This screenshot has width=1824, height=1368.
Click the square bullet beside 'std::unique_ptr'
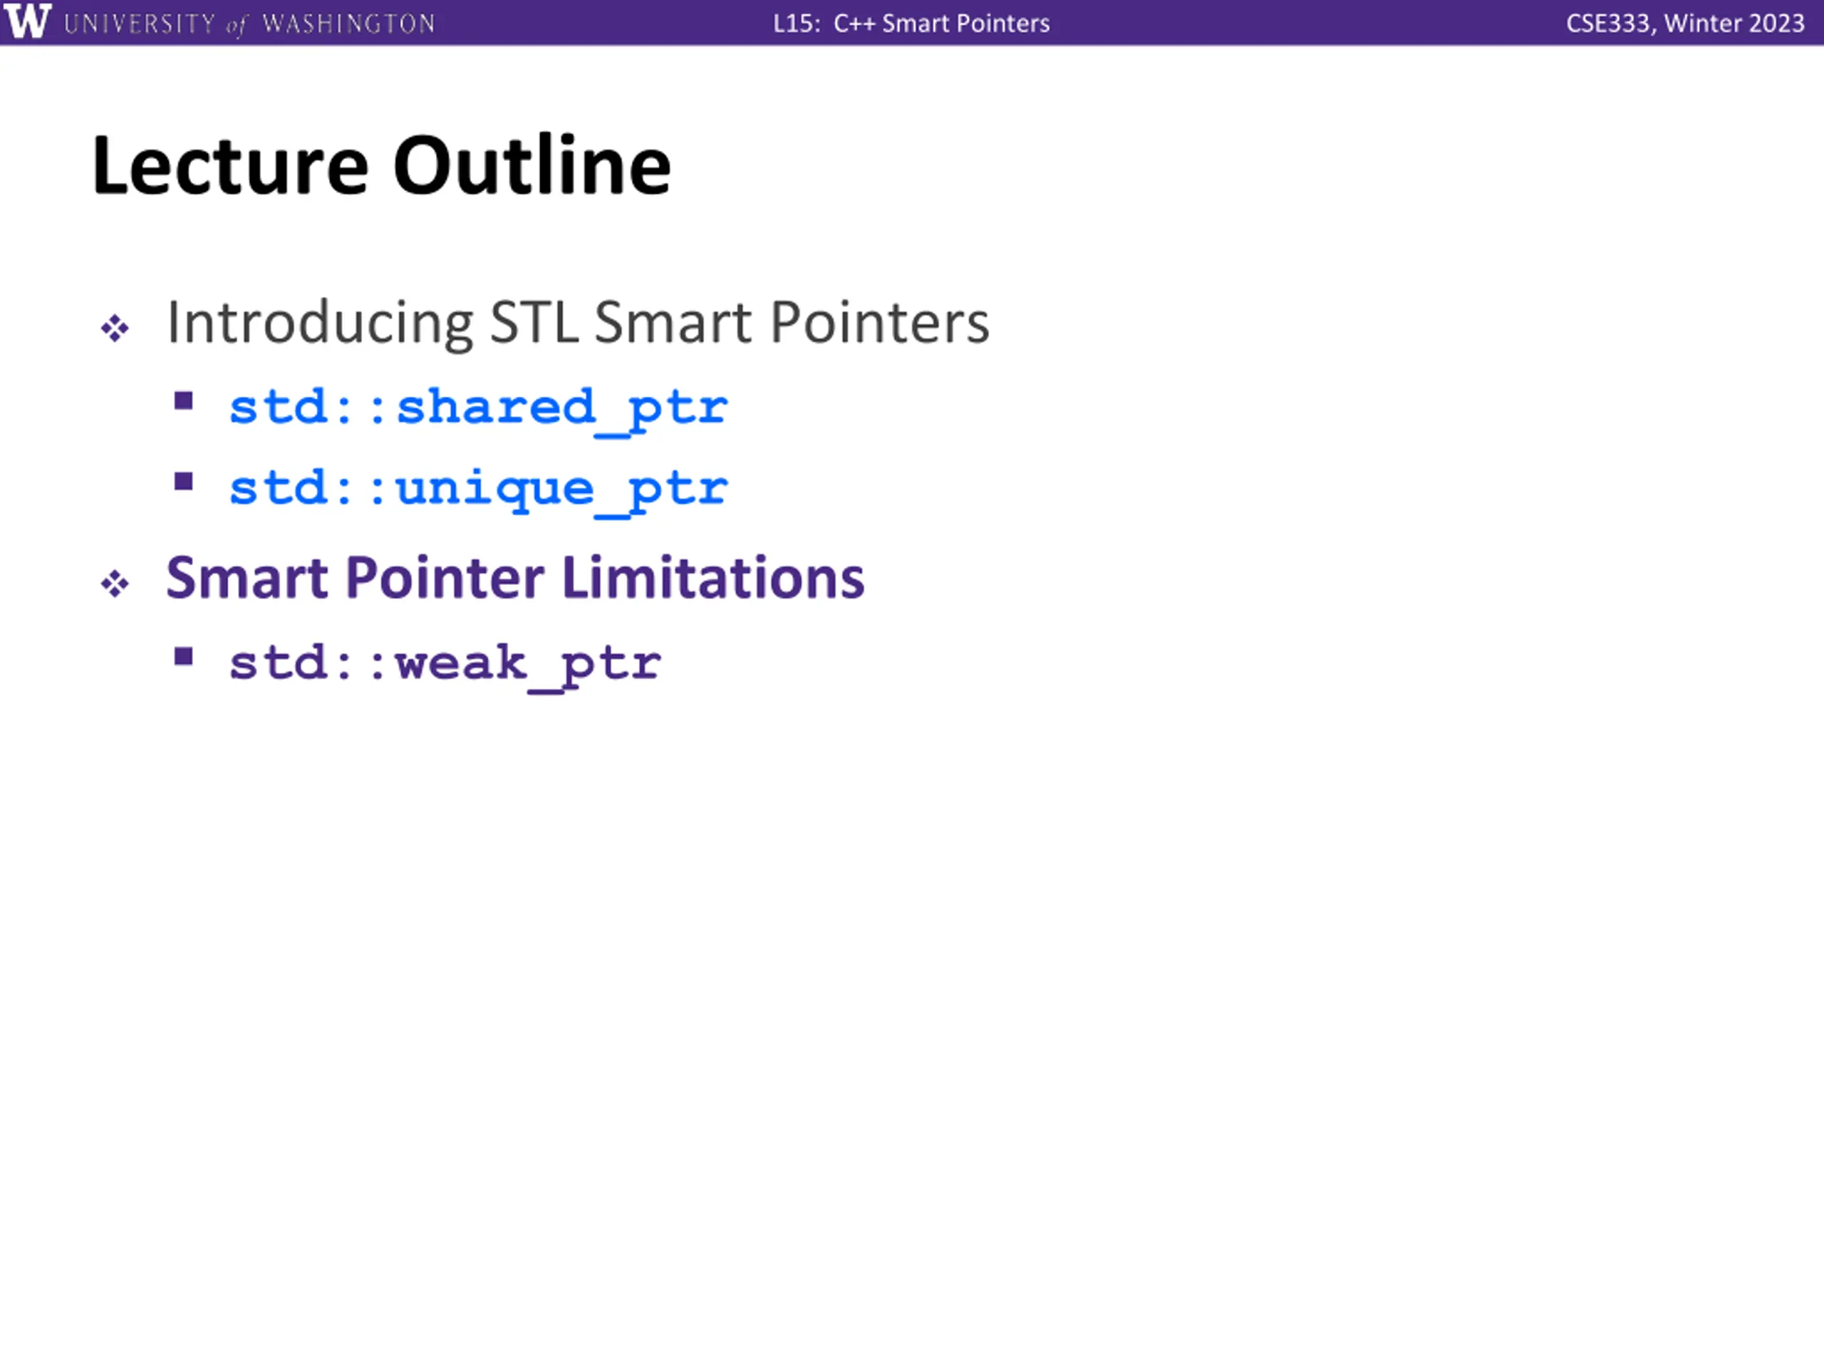pos(184,482)
